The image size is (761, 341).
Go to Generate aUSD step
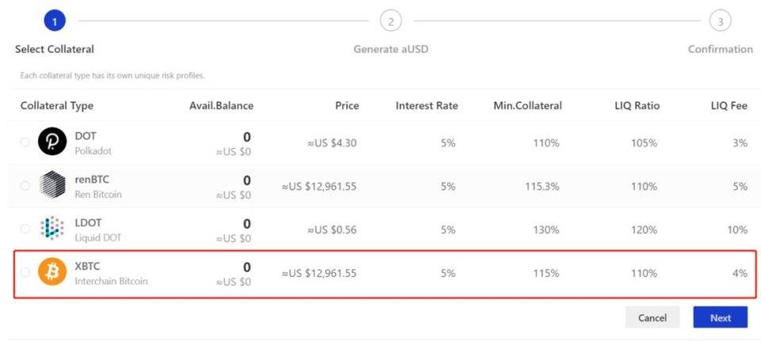point(391,49)
